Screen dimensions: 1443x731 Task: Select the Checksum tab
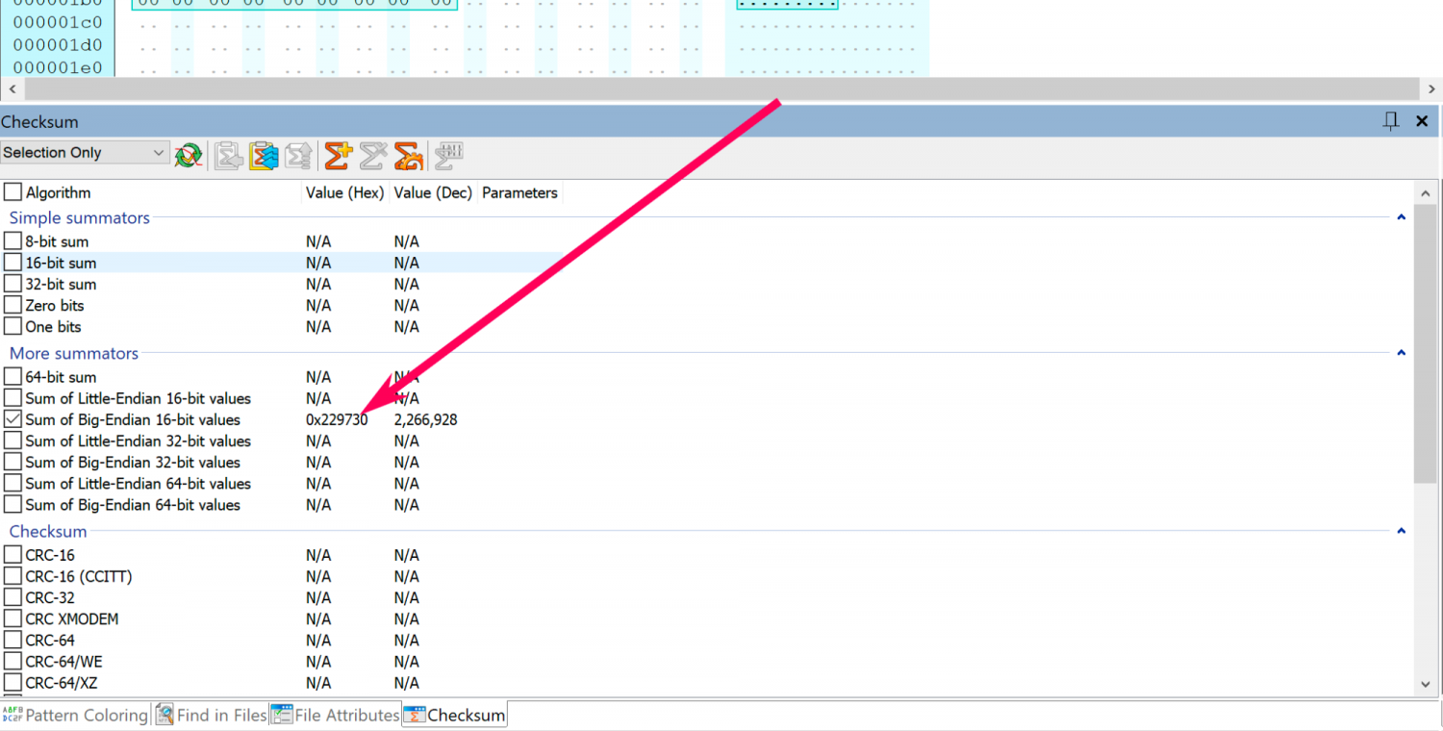coord(455,715)
